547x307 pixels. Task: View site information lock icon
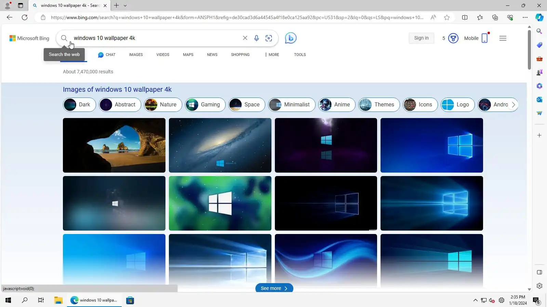(43, 17)
